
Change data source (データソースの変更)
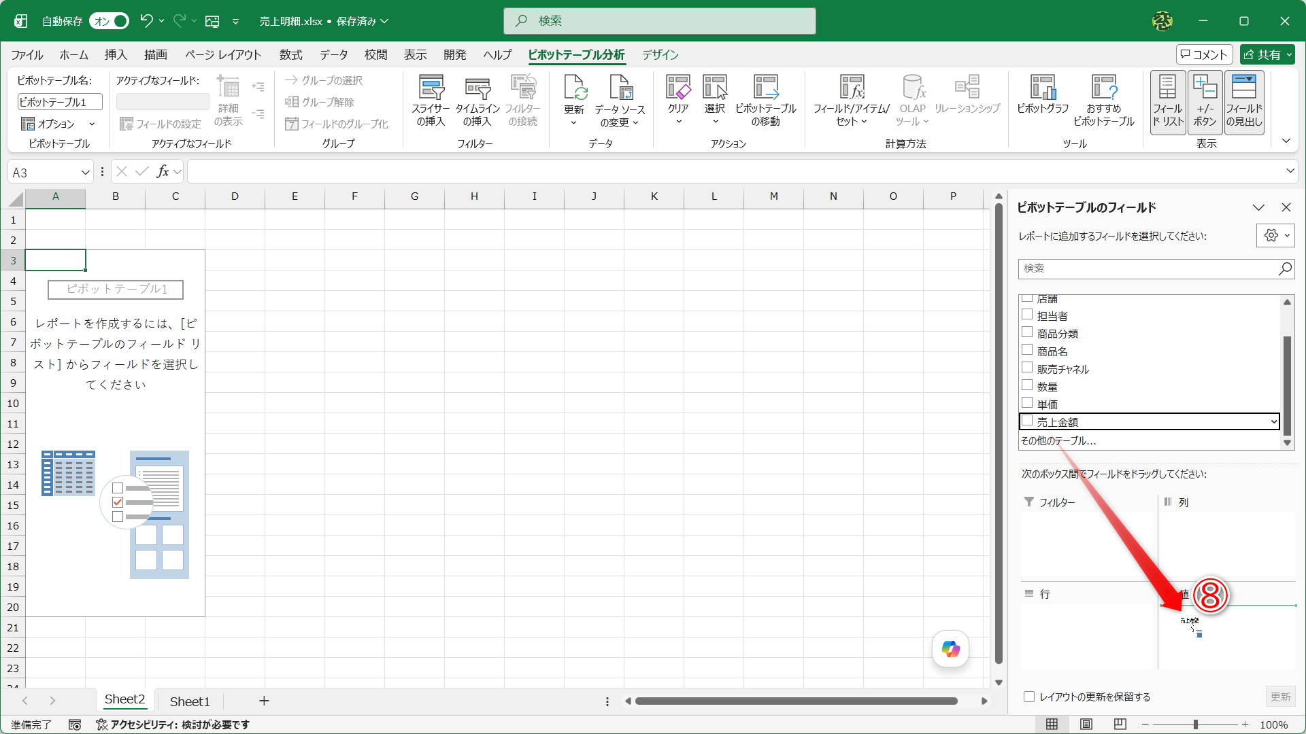[x=620, y=101]
